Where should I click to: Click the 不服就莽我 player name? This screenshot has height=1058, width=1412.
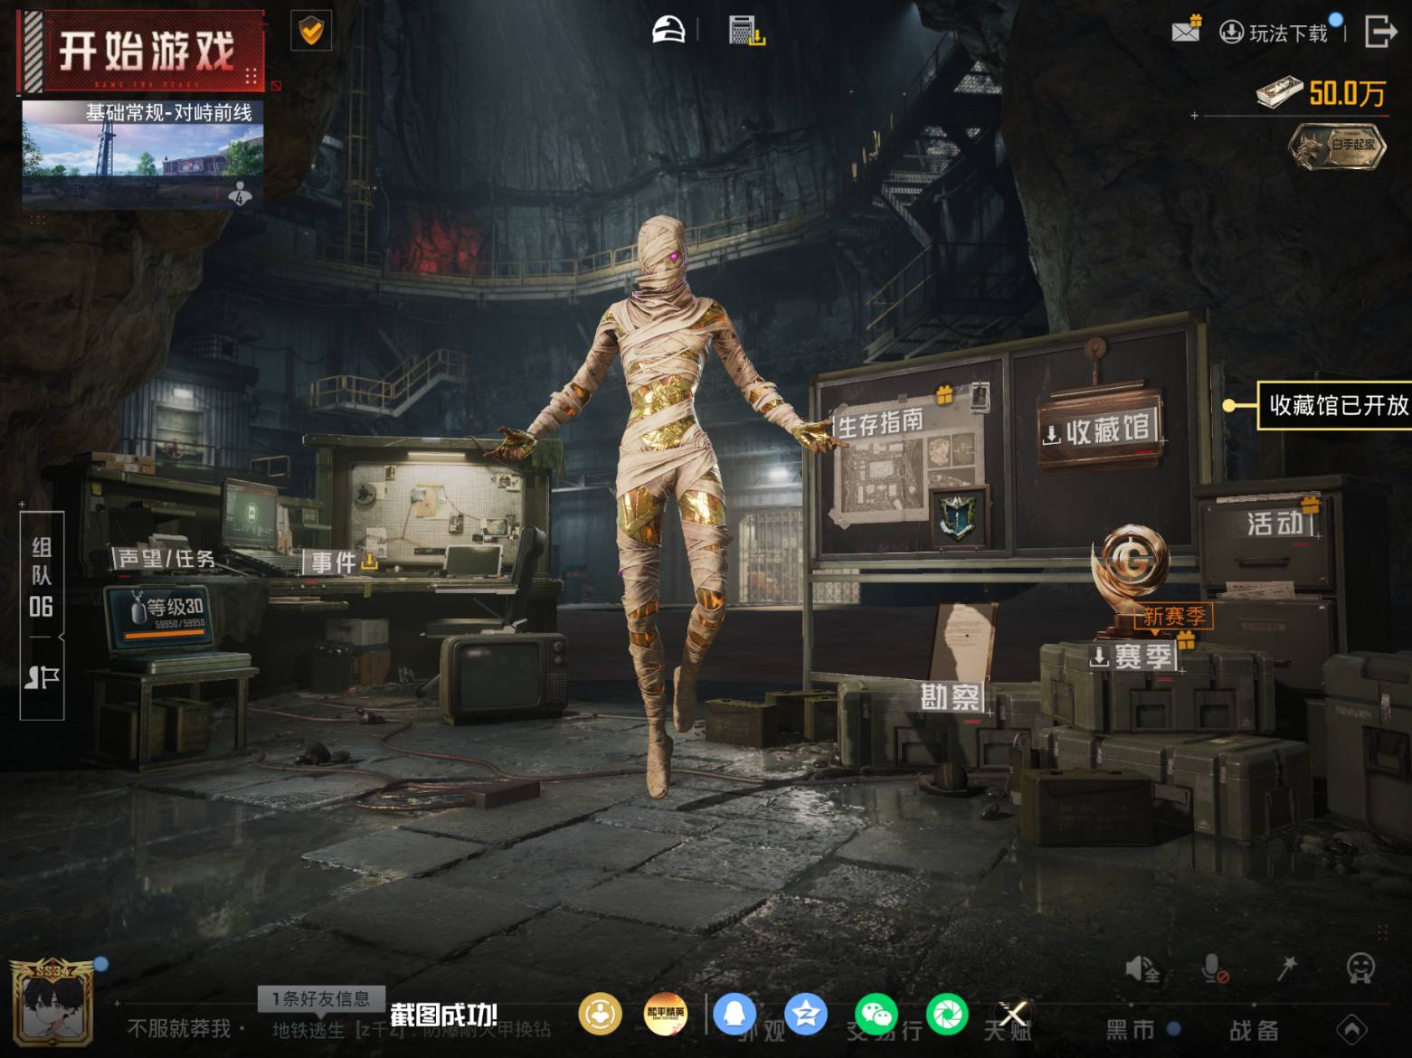point(179,1028)
